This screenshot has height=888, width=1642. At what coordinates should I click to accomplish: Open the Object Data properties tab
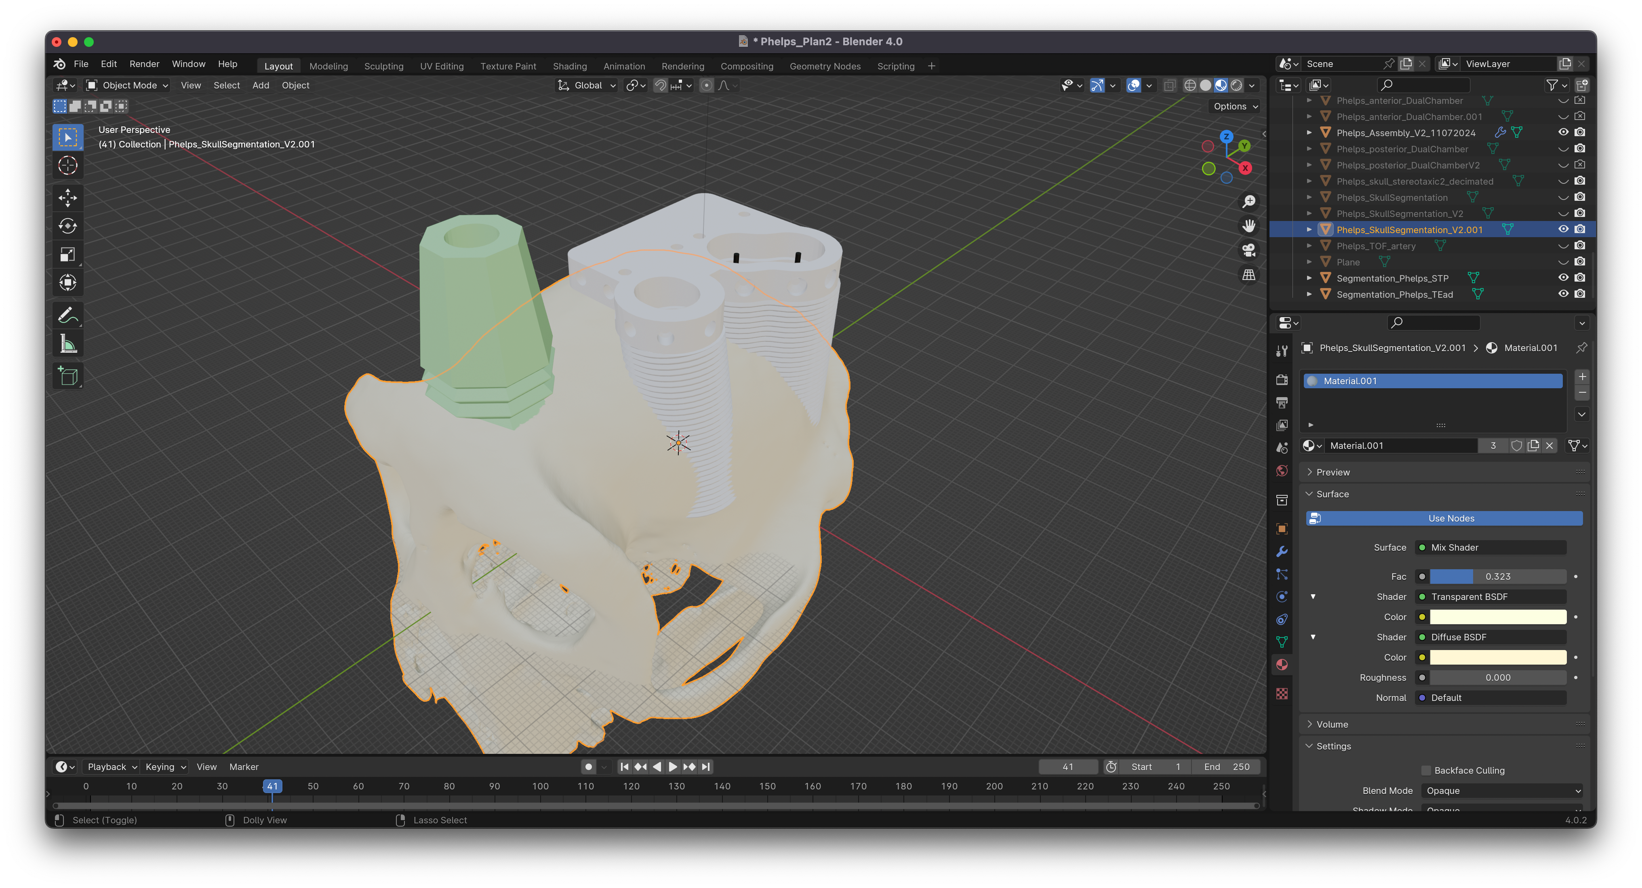1282,642
